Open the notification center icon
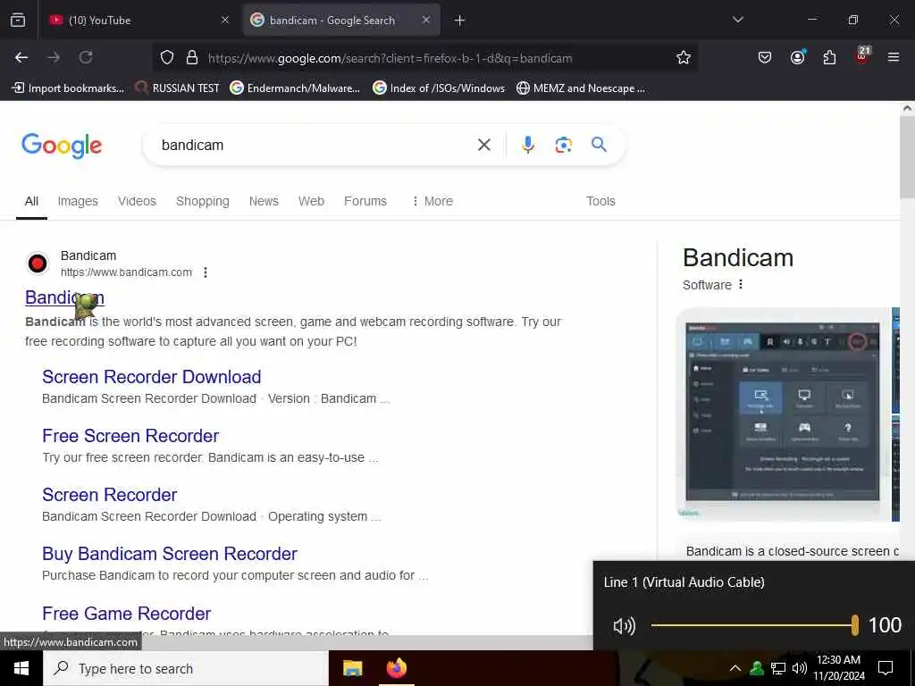Screen dimensions: 915x686 click(886, 668)
